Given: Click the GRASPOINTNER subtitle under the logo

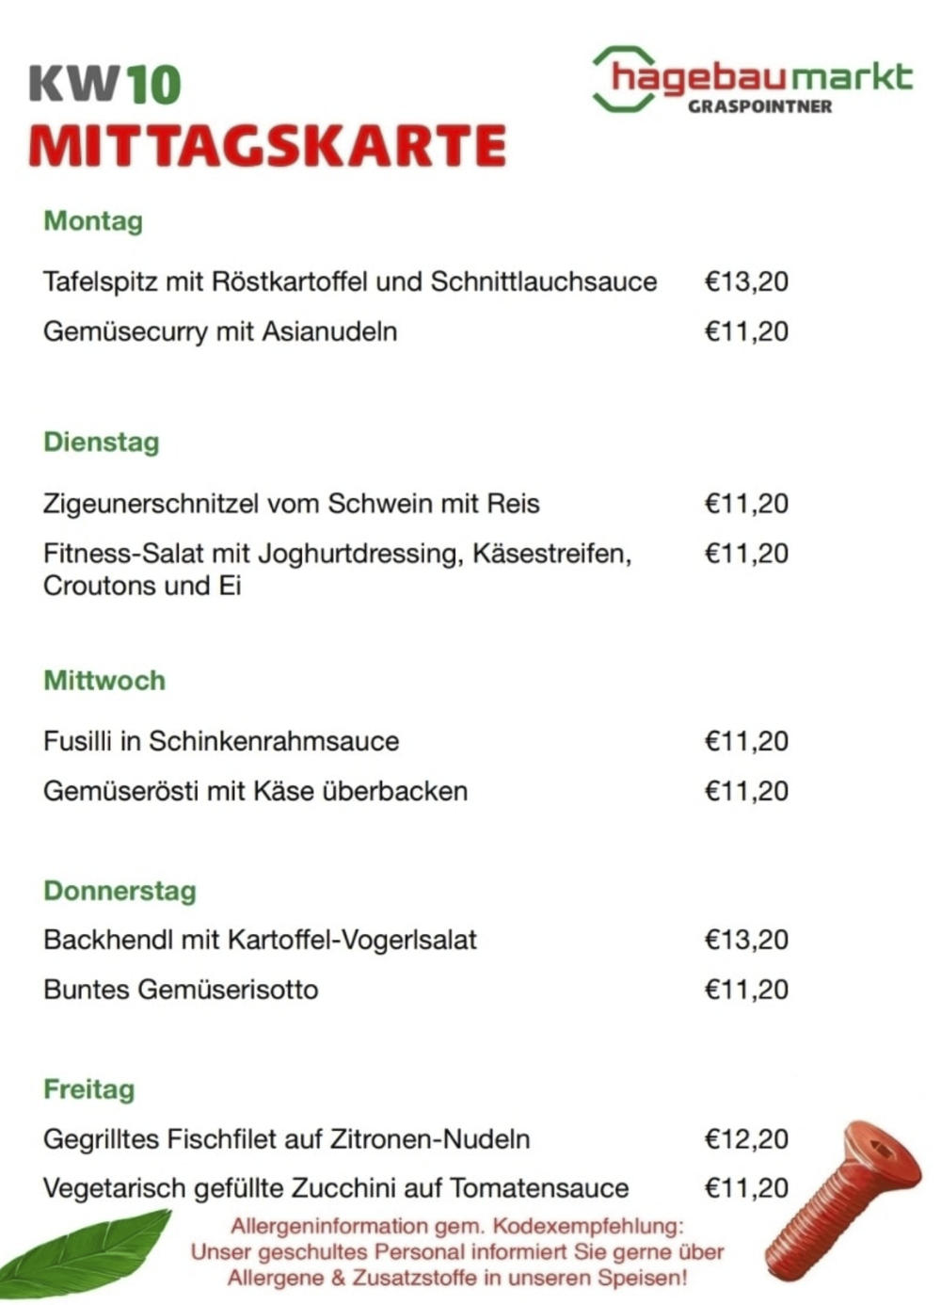Looking at the screenshot, I should tap(759, 106).
